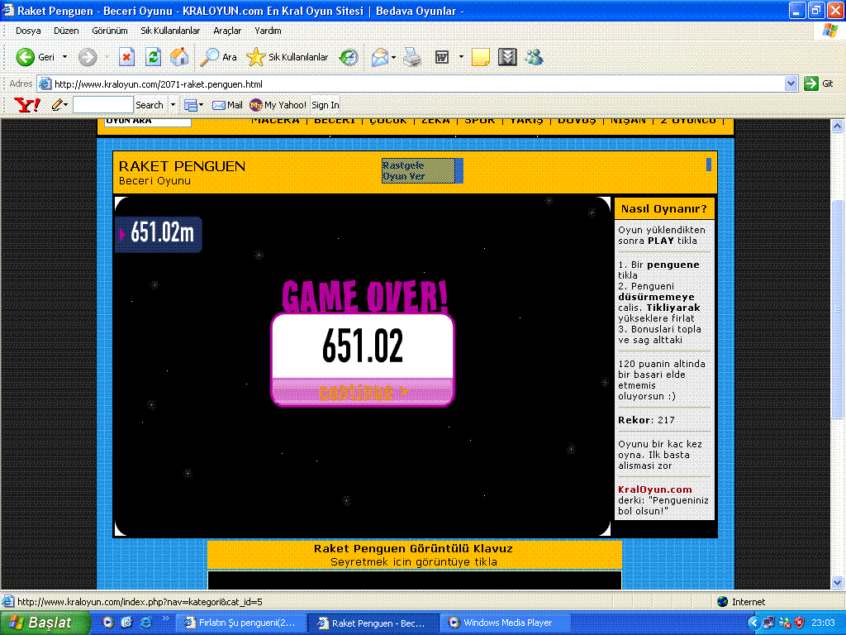The width and height of the screenshot is (846, 635).
Task: Open the Görünüm menu
Action: click(x=110, y=31)
